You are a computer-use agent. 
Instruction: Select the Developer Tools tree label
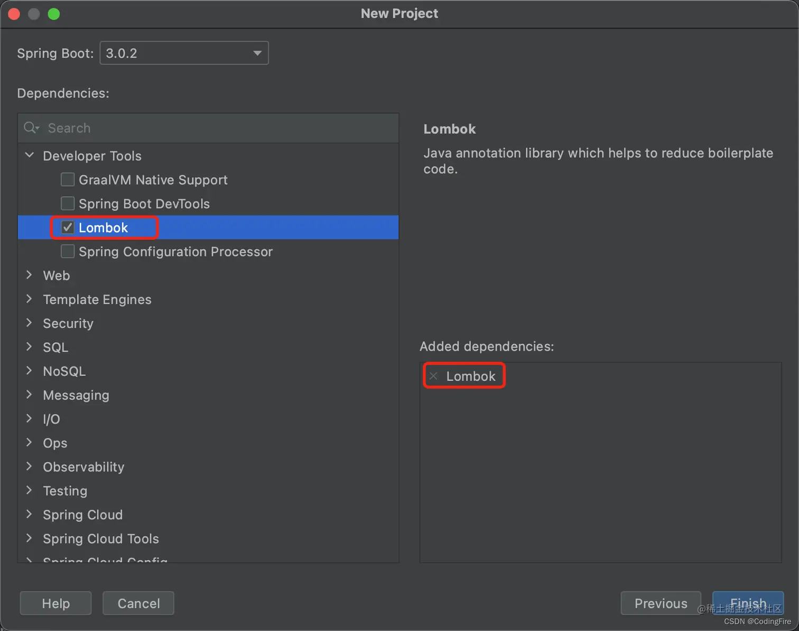92,156
